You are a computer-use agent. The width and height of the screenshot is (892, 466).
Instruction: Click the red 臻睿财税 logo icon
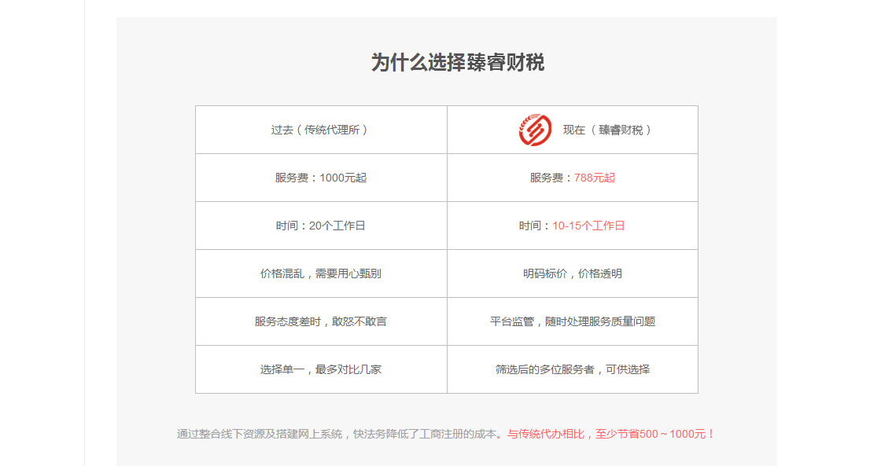[535, 130]
